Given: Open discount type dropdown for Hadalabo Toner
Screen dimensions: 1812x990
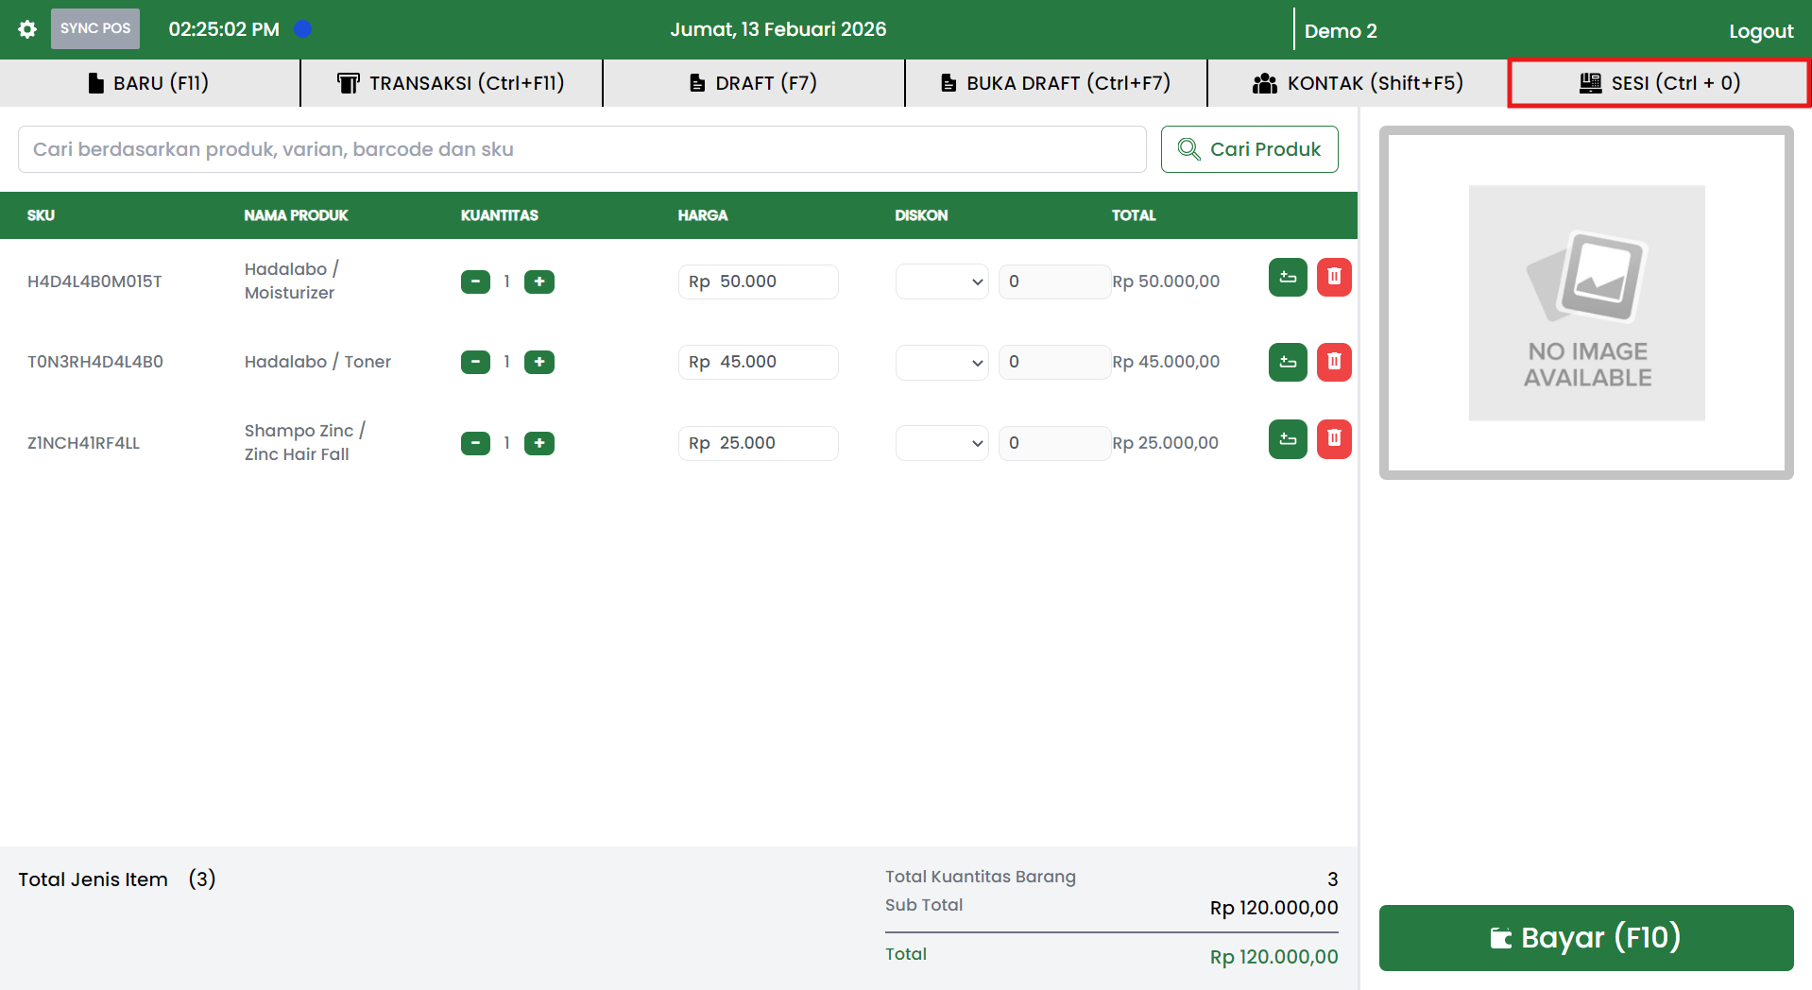Looking at the screenshot, I should pyautogui.click(x=941, y=362).
